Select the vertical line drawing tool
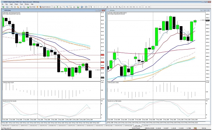This screenshot has height=130, width=212. click(98, 7)
